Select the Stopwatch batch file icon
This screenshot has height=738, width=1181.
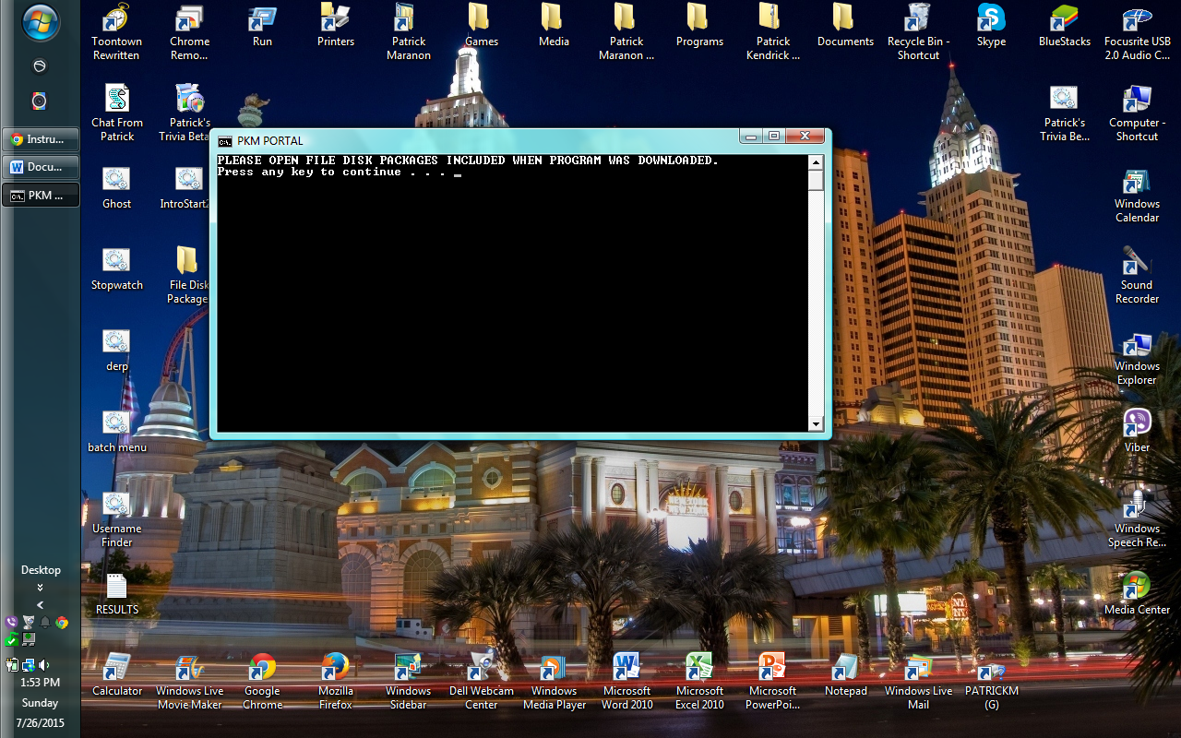click(116, 268)
